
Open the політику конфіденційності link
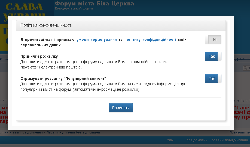pyautogui.click(x=150, y=40)
